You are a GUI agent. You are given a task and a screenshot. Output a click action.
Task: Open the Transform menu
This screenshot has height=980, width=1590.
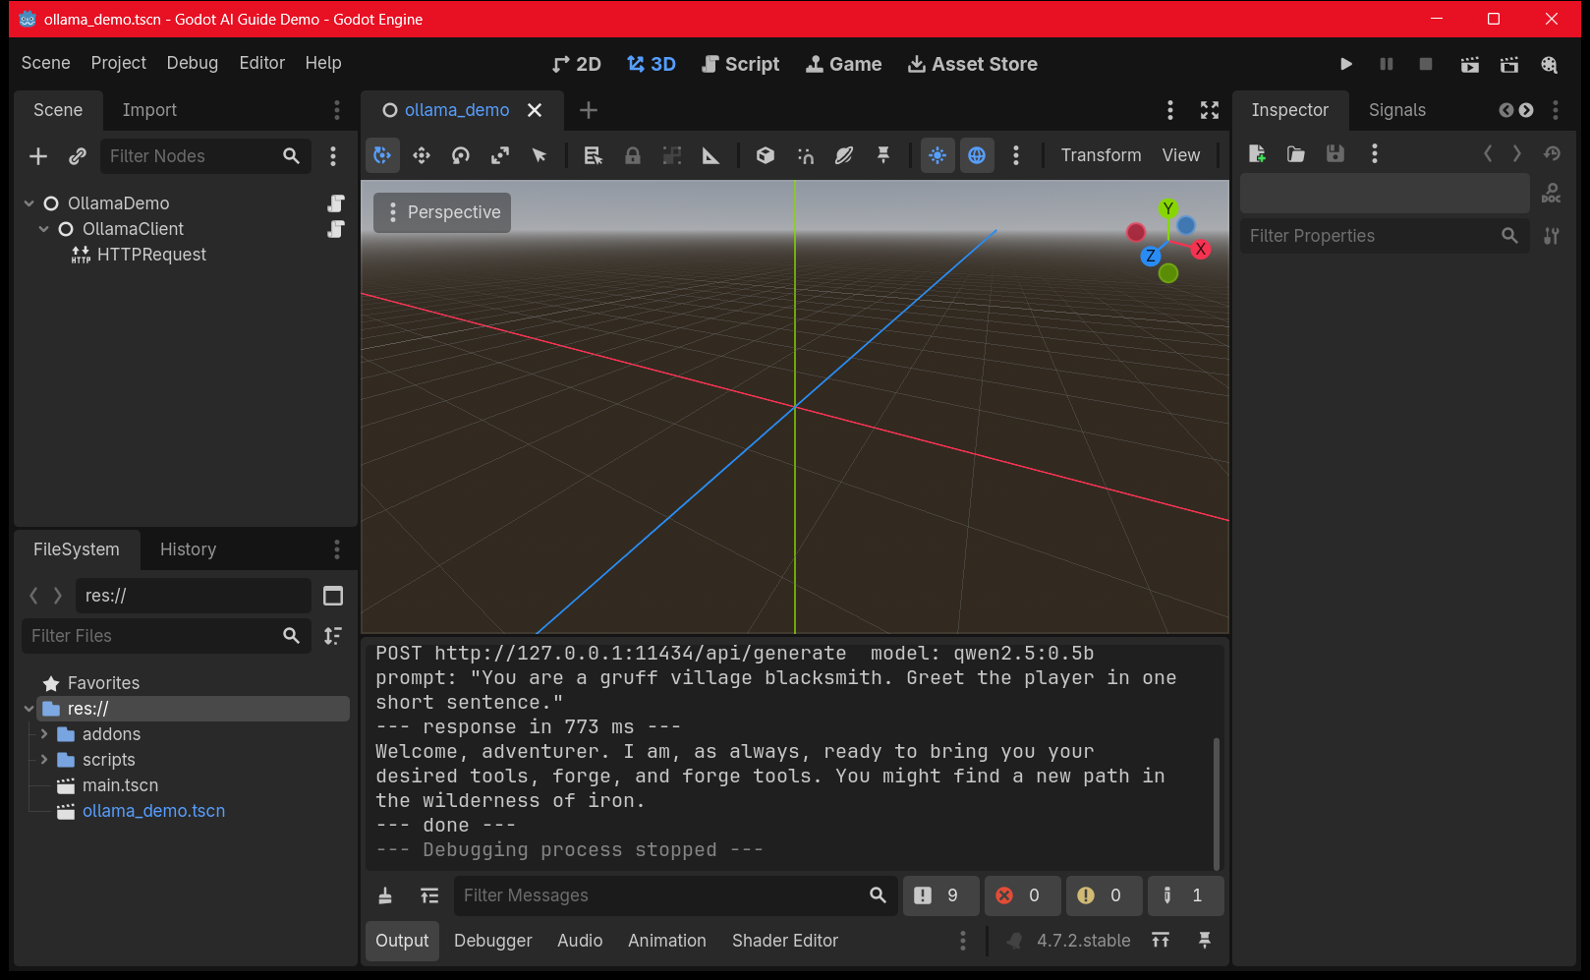click(1101, 155)
